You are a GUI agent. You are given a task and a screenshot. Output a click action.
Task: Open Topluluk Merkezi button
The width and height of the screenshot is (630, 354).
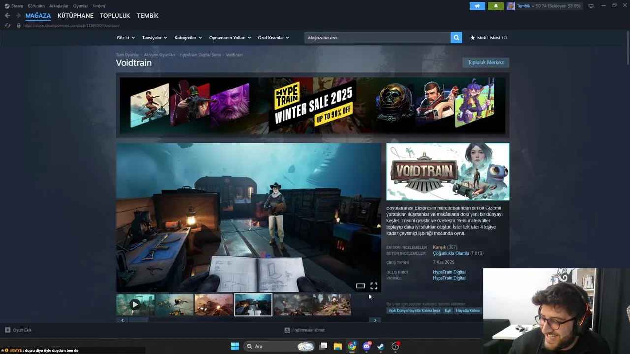pyautogui.click(x=486, y=62)
